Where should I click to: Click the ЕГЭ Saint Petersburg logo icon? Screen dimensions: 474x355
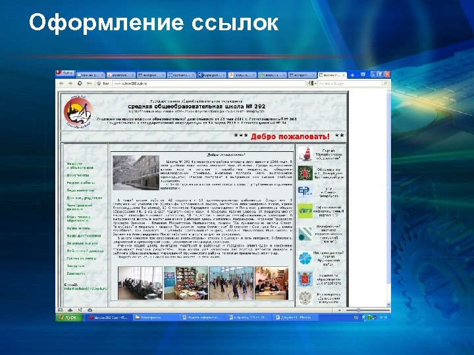point(305,192)
